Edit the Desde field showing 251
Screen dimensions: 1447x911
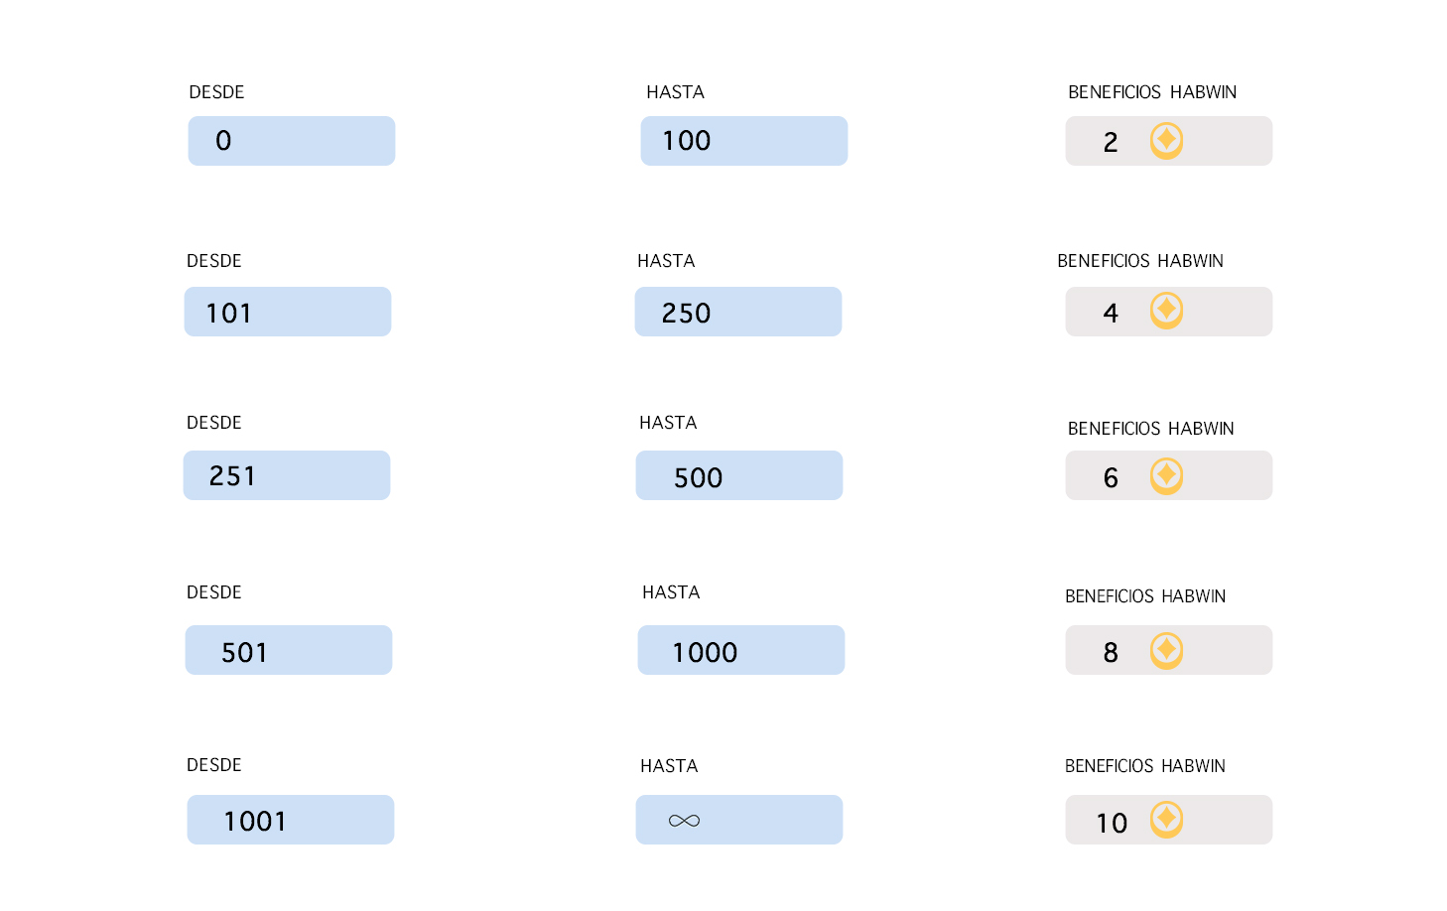click(287, 475)
